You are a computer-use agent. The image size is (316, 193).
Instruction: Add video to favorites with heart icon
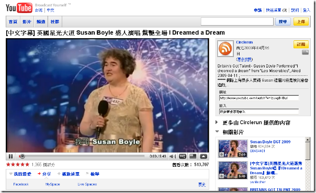tap(20, 174)
